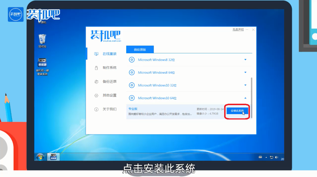Click the 装机吧一键重装系统 desktop icon

tap(42, 67)
